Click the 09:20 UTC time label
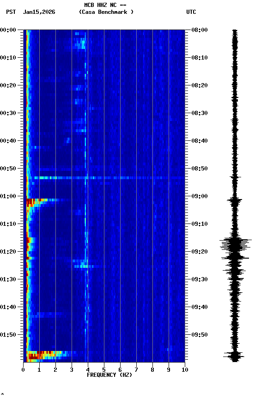 (199, 252)
